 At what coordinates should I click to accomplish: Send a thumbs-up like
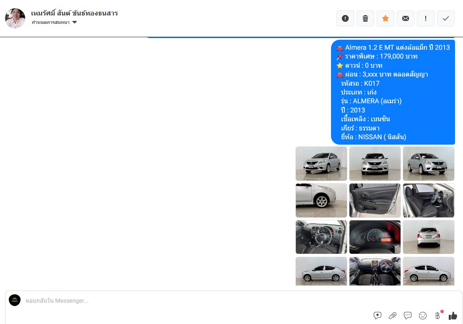(x=453, y=316)
